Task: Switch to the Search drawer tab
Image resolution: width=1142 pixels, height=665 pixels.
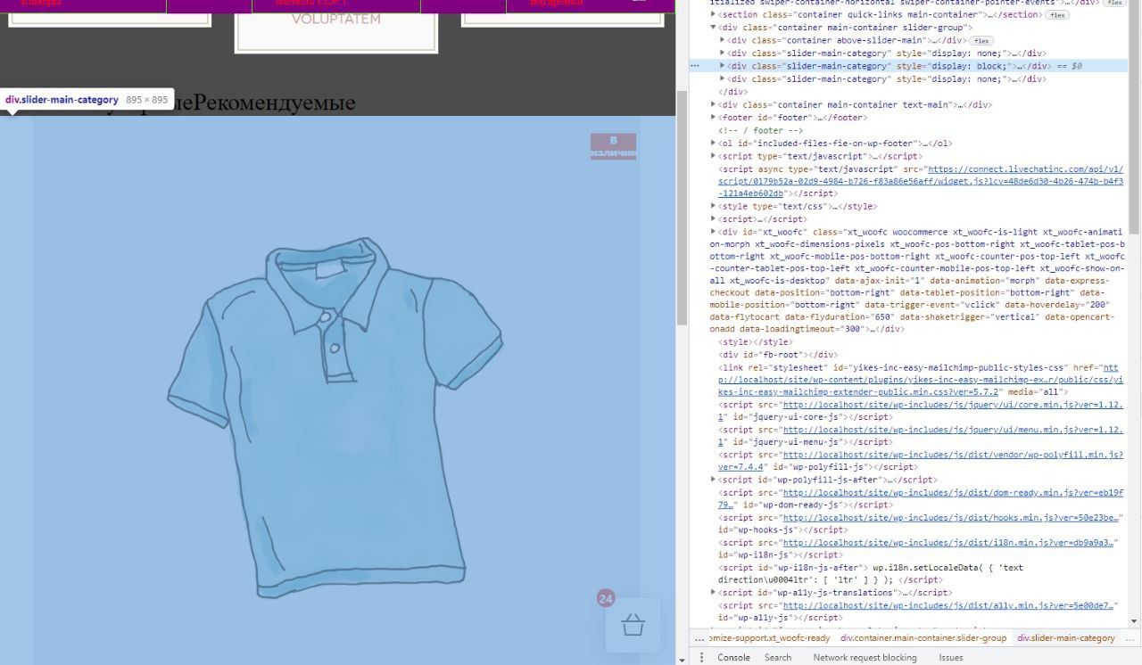Action: [778, 657]
